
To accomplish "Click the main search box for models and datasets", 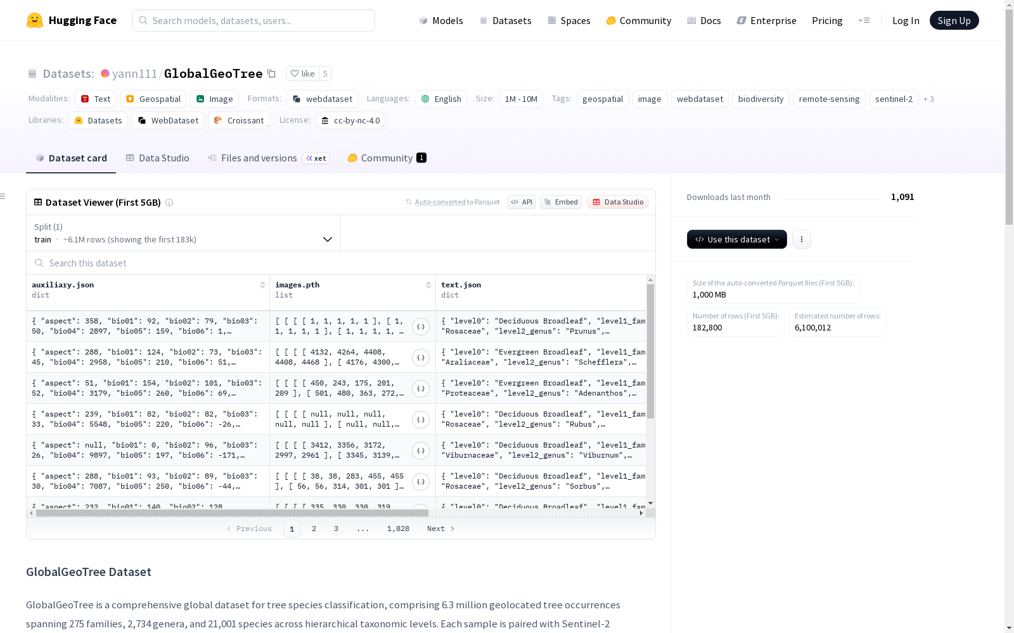I will (253, 20).
